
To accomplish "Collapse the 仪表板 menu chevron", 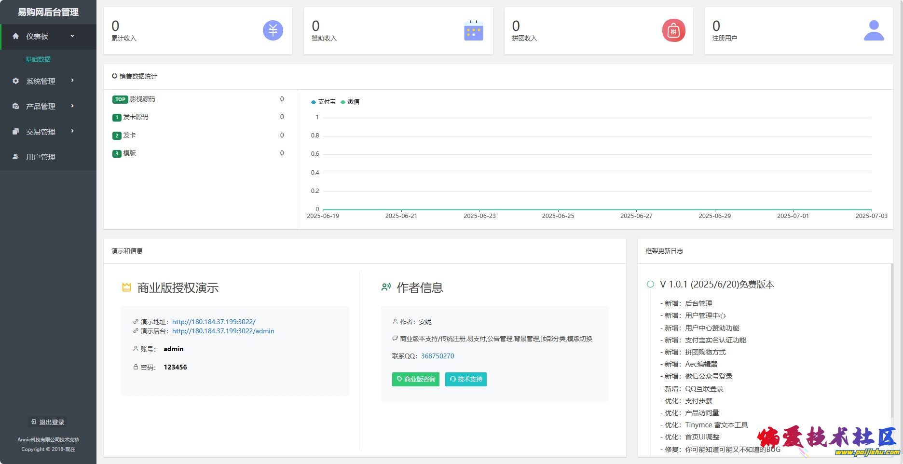I will 72,36.
